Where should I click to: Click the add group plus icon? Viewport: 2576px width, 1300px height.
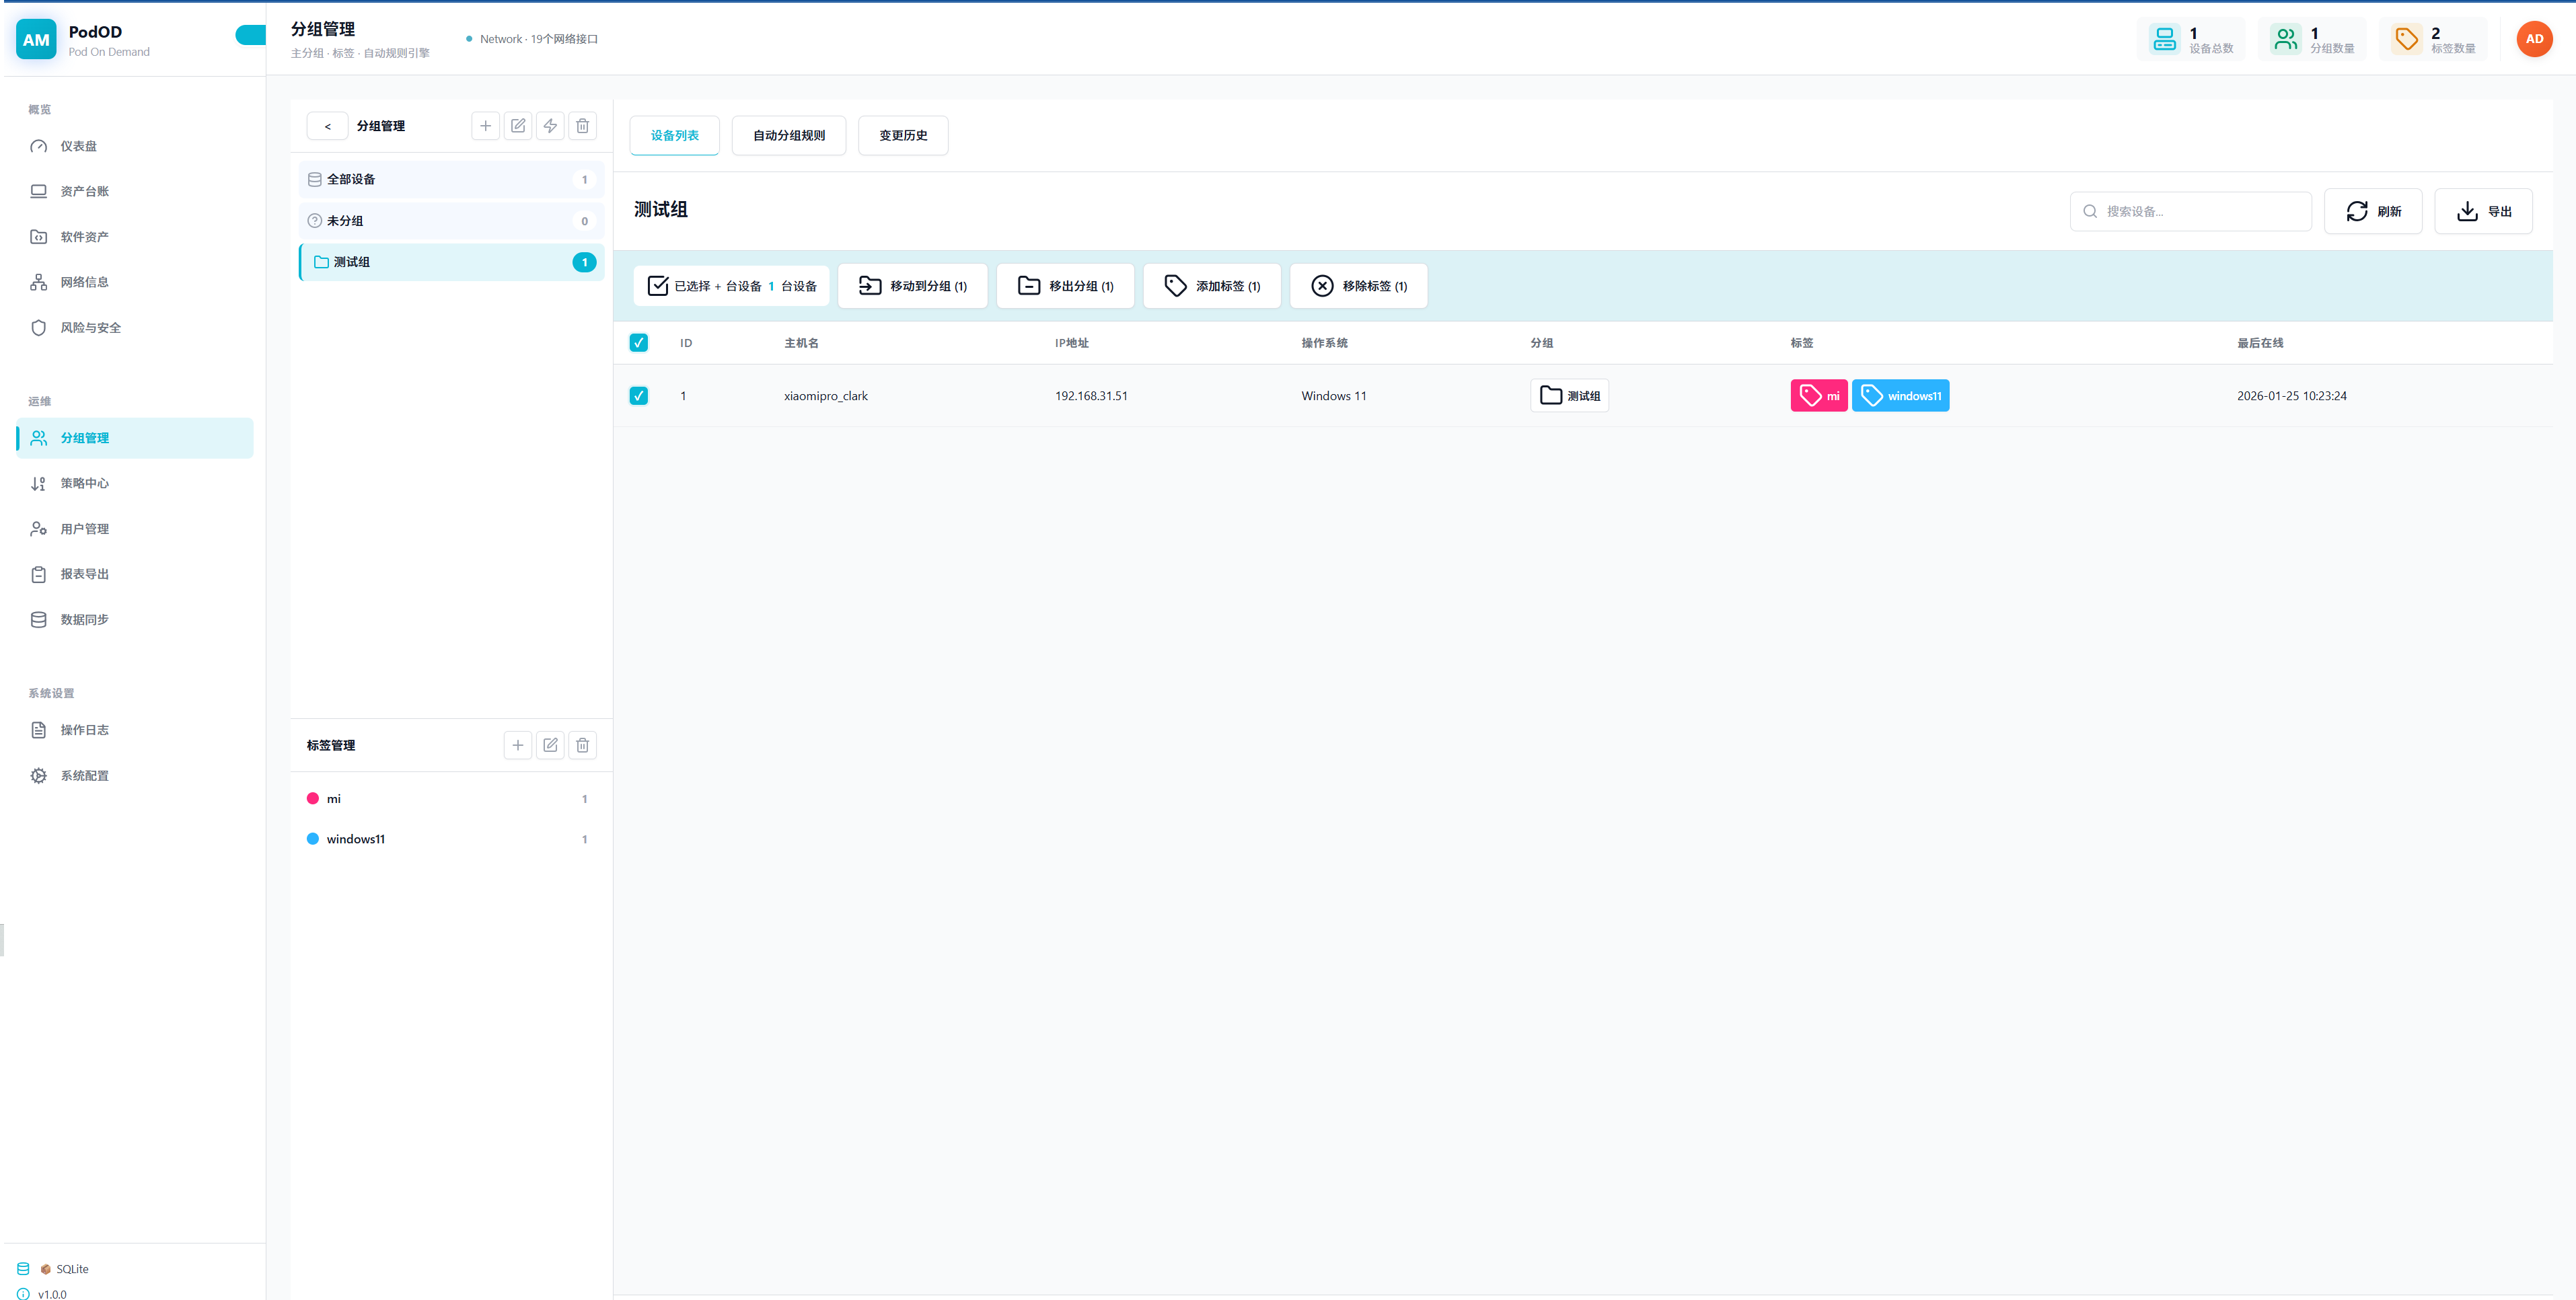(485, 126)
